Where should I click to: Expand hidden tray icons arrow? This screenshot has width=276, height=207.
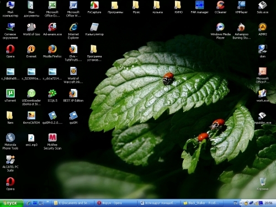[242, 203]
